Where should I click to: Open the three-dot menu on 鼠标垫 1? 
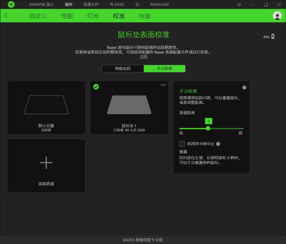point(163,85)
